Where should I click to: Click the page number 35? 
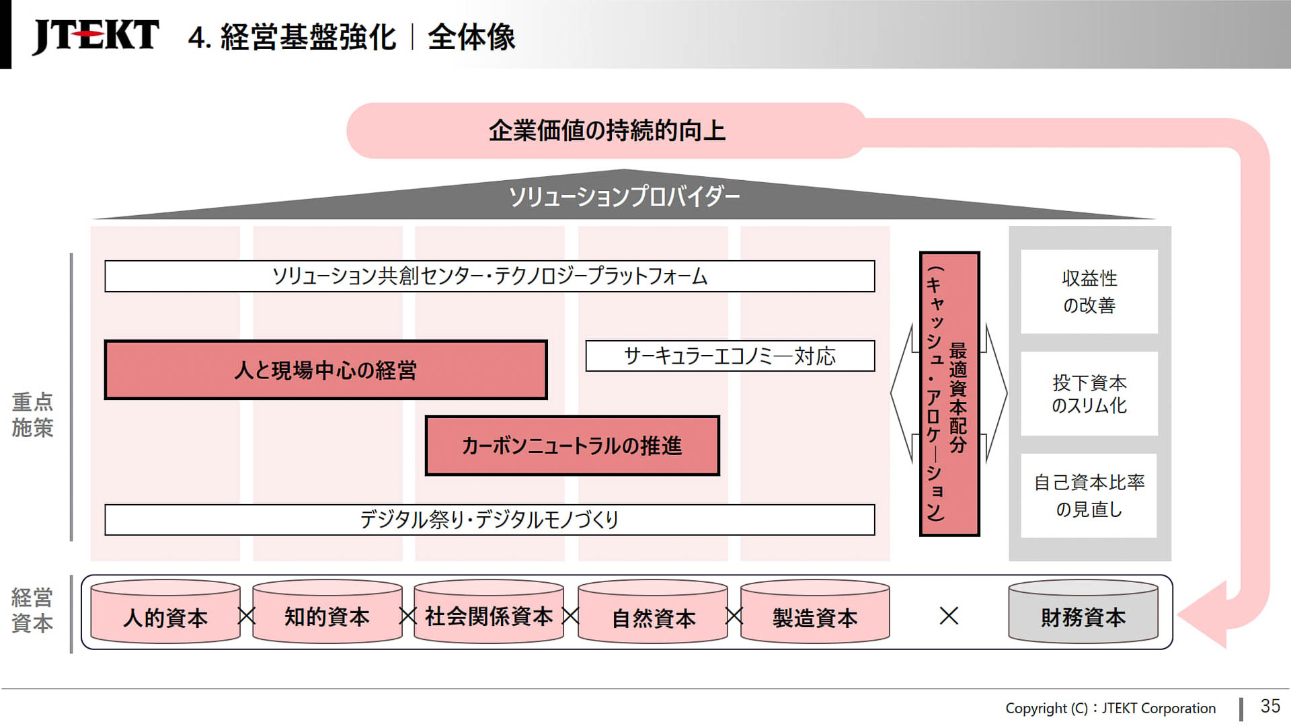tap(1269, 707)
